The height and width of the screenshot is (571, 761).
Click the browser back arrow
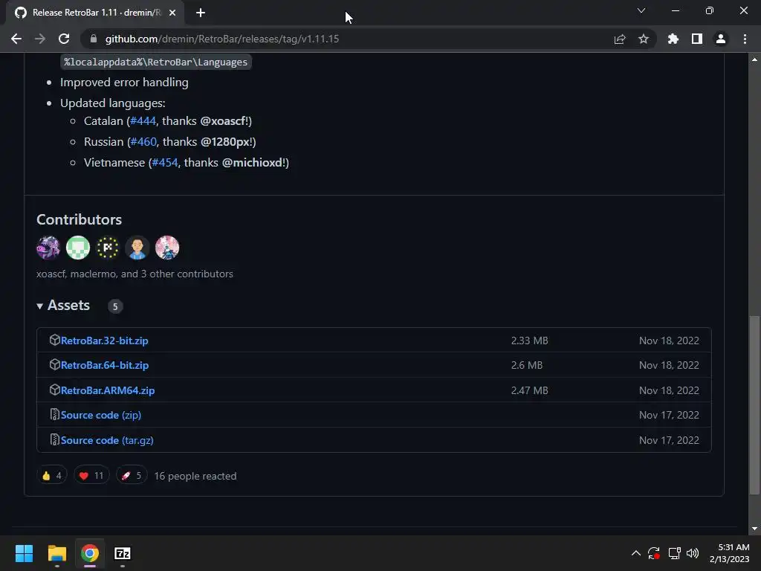tap(16, 39)
